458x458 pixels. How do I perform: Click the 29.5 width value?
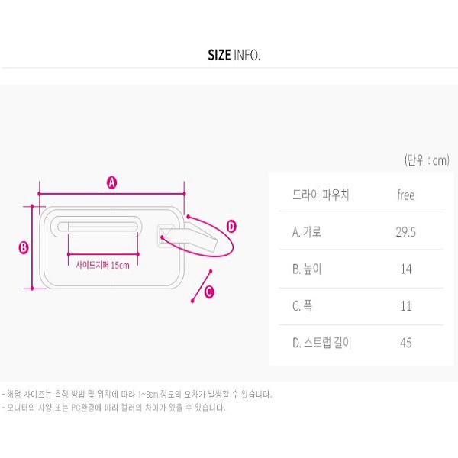[x=406, y=232]
